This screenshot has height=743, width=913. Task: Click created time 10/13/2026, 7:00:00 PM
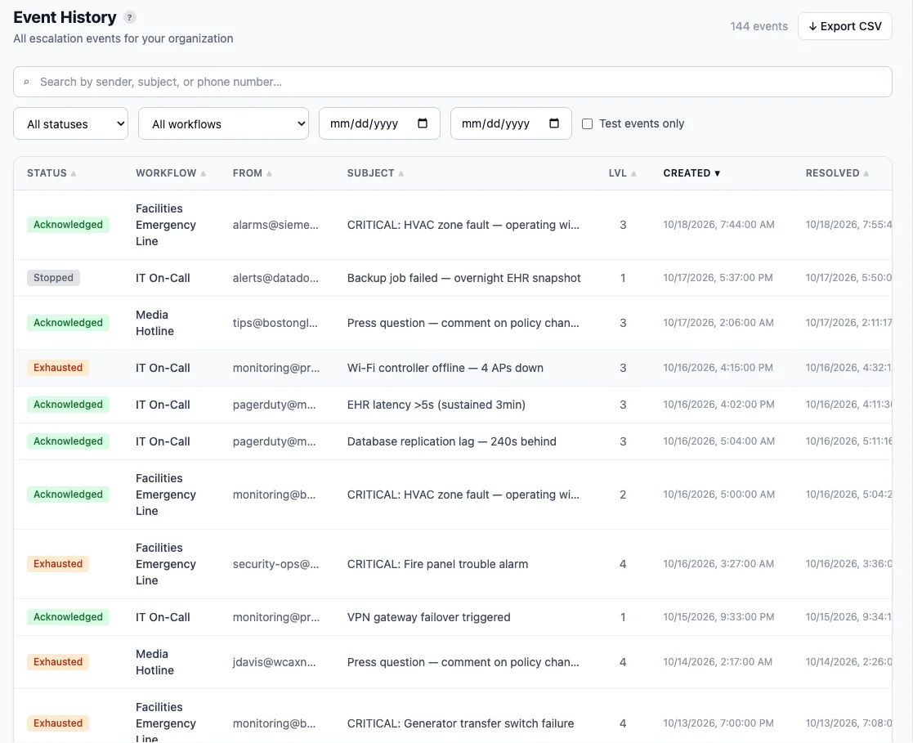[x=718, y=723]
